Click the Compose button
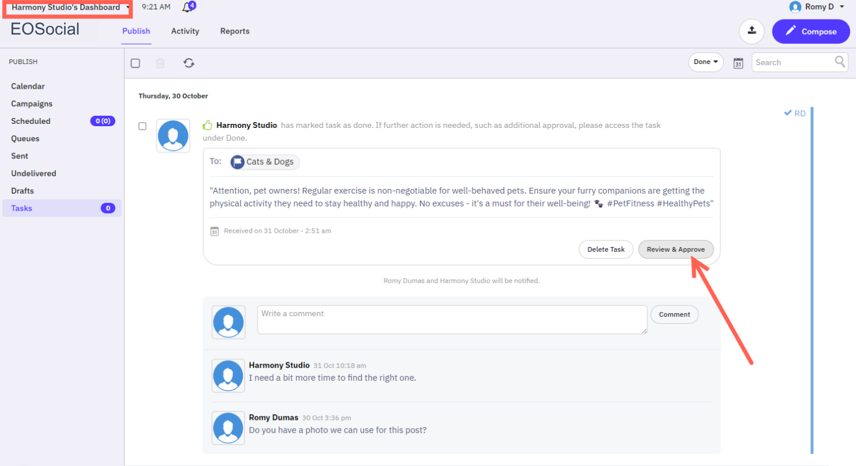 tap(810, 31)
